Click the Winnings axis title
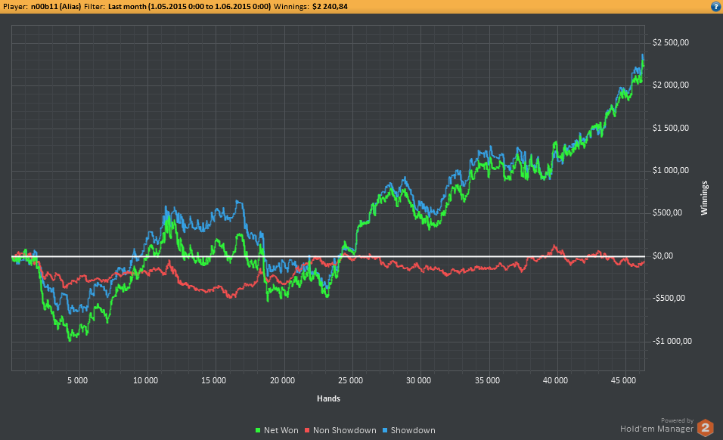The width and height of the screenshot is (723, 440). tap(704, 198)
